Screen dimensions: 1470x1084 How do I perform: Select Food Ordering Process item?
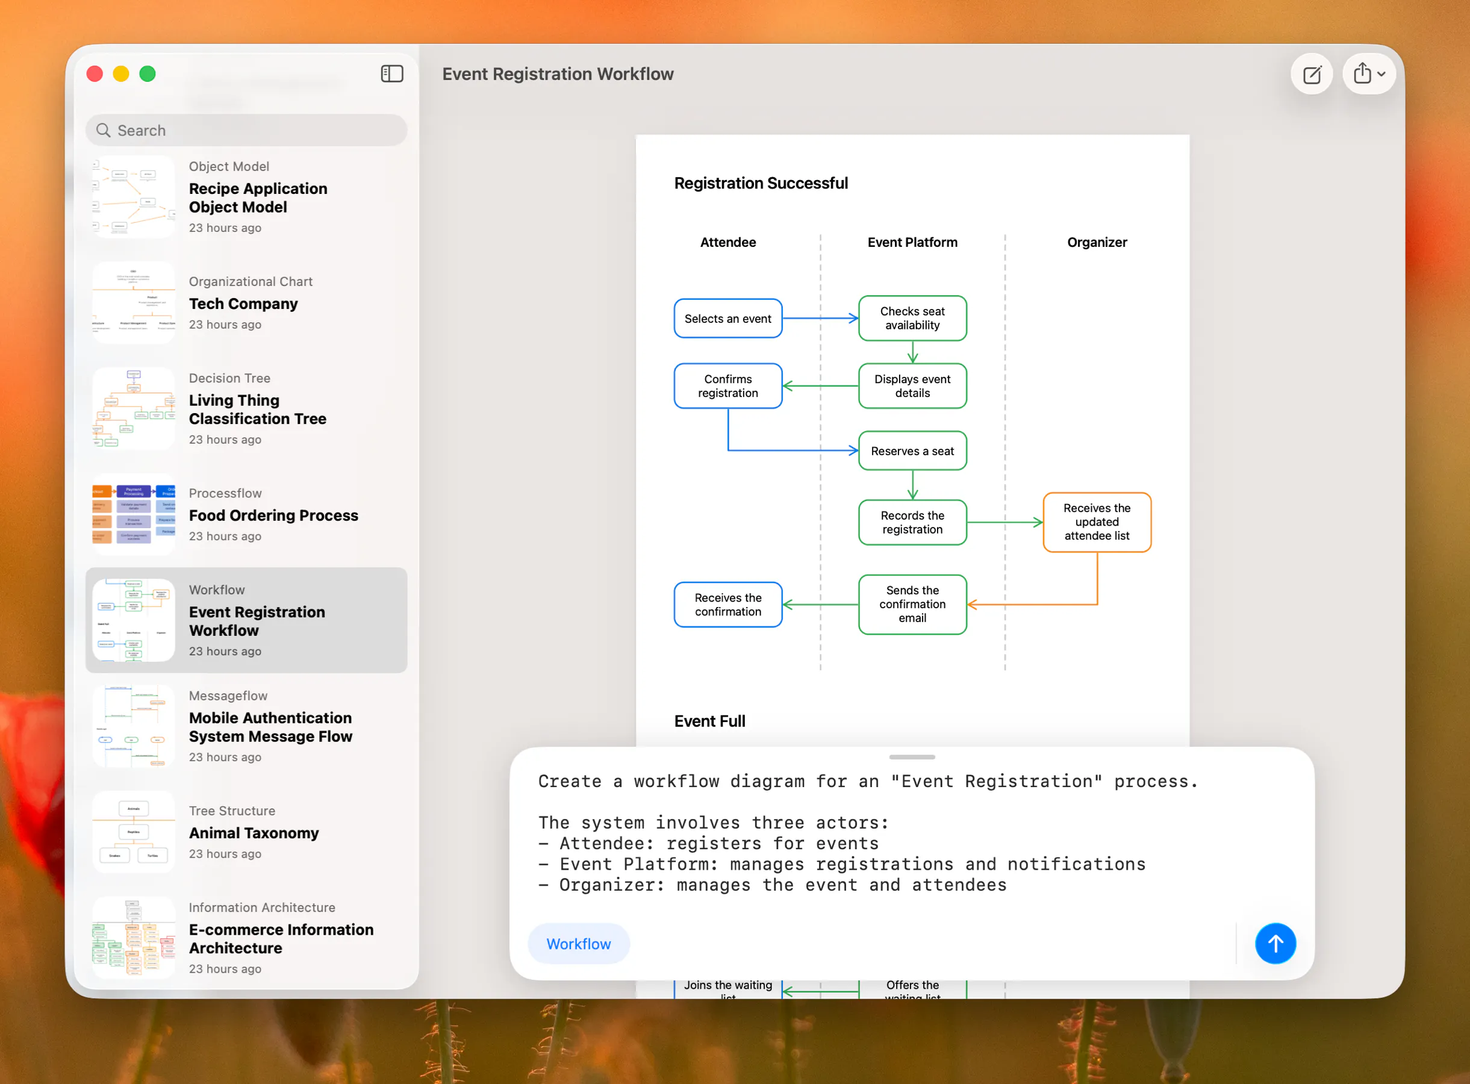(x=246, y=514)
